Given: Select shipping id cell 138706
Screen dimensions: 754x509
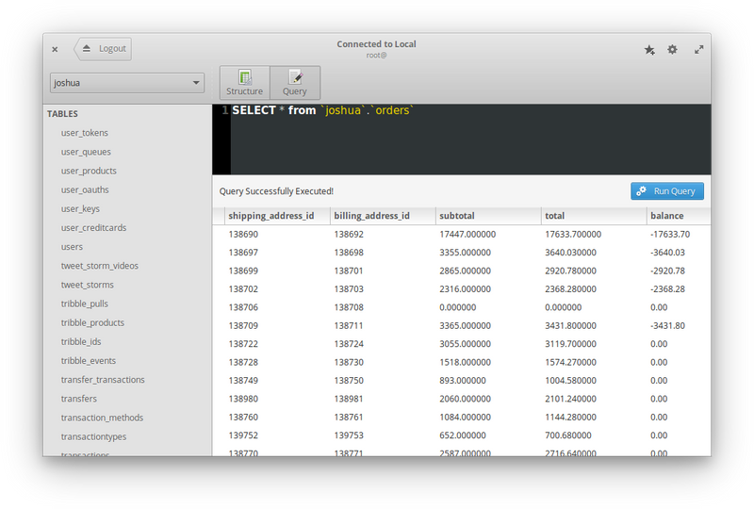Looking at the screenshot, I should coord(243,307).
